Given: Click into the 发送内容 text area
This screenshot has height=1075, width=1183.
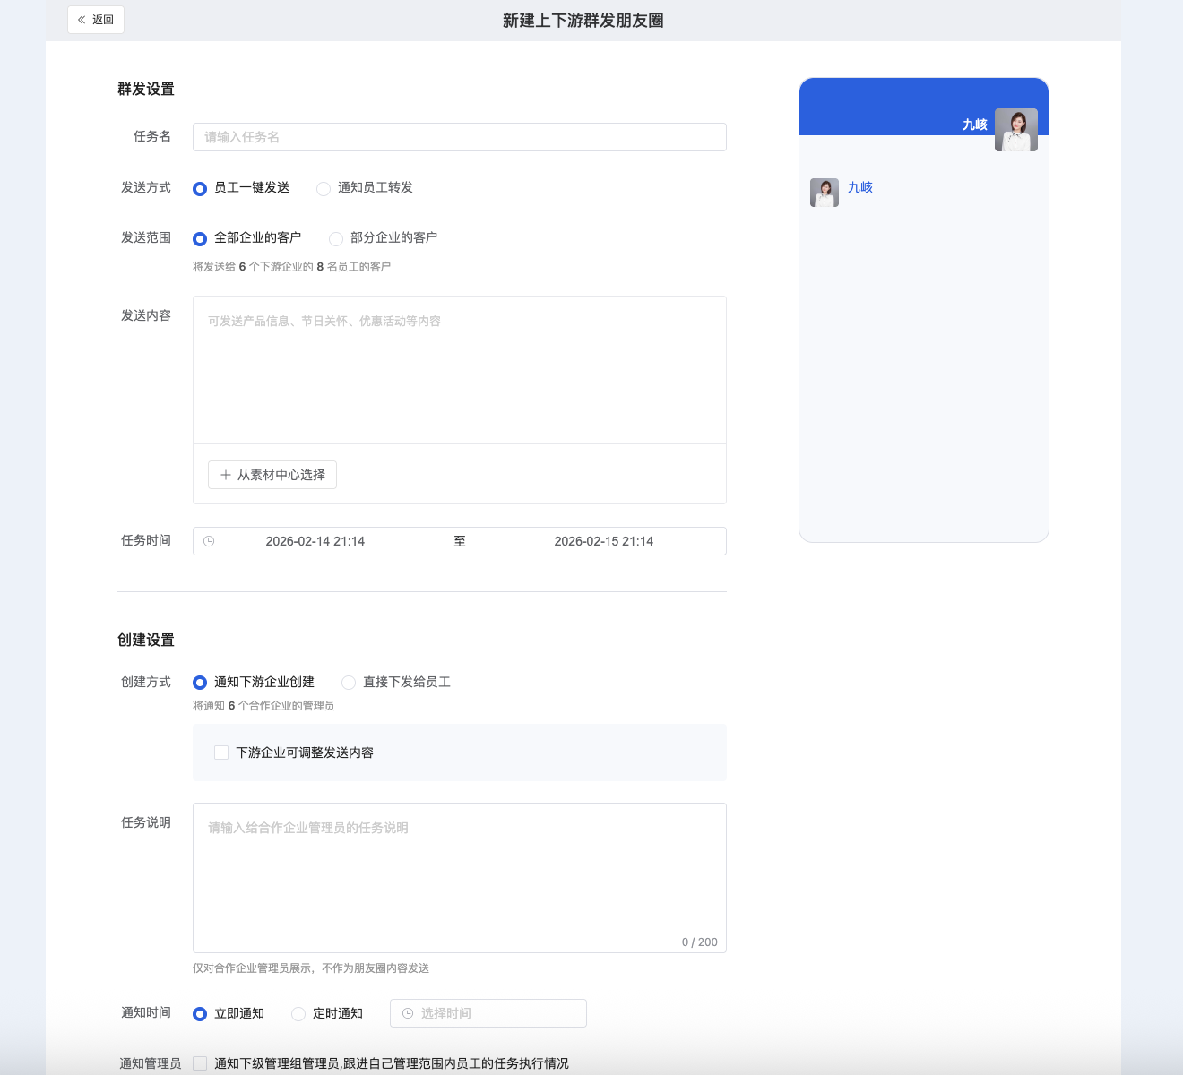Looking at the screenshot, I should pyautogui.click(x=459, y=370).
